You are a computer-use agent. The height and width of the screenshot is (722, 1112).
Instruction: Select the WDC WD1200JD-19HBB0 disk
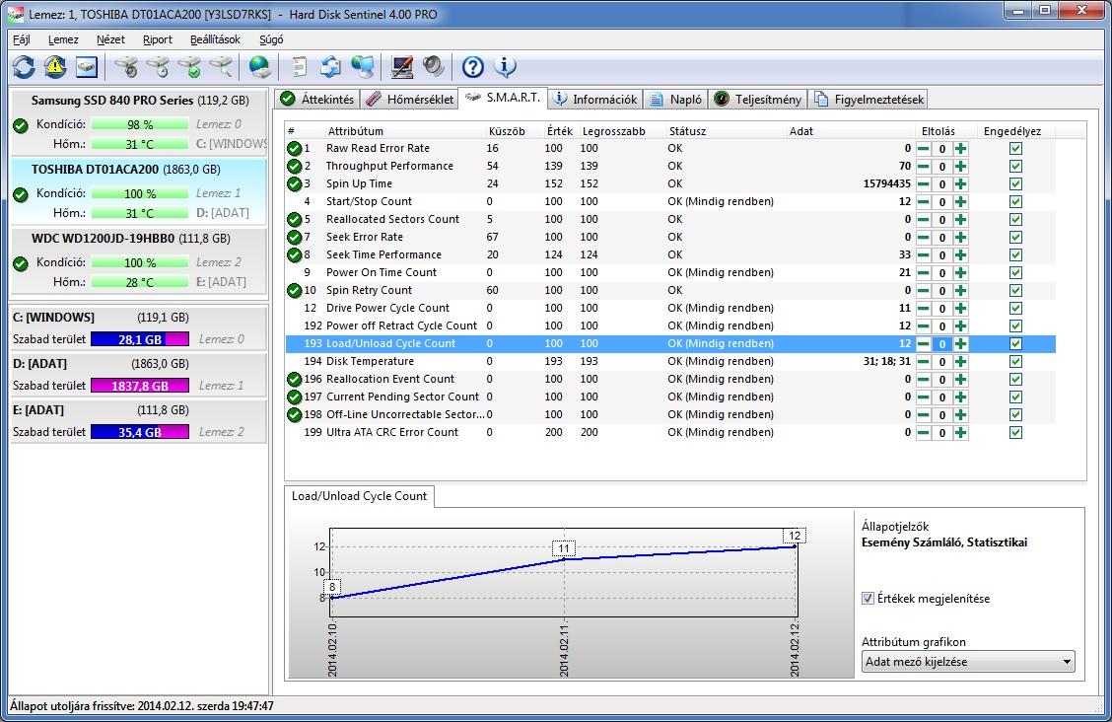point(139,259)
